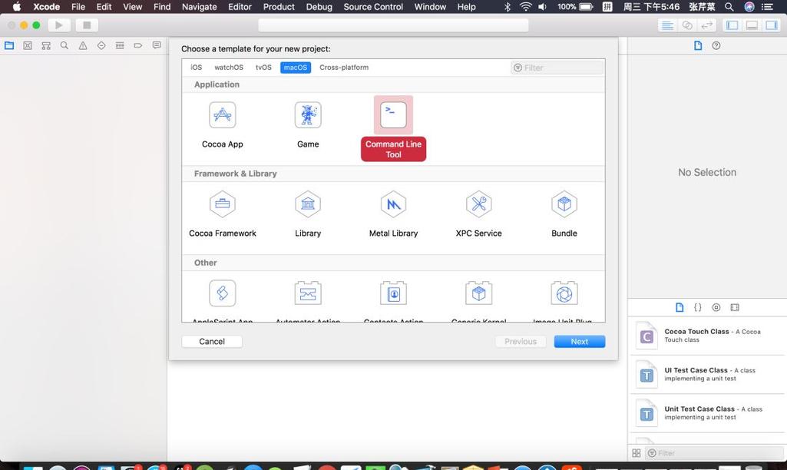
Task: Click the library Filter field
Action: 716,453
